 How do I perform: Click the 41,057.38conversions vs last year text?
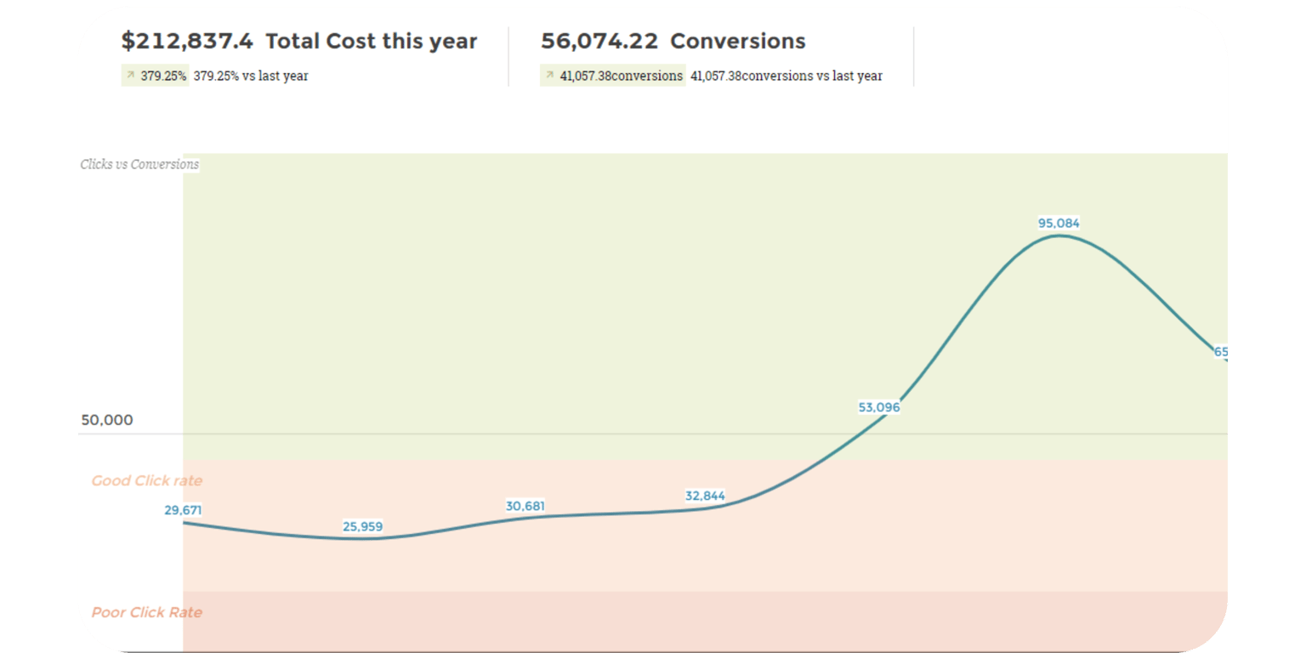(786, 76)
